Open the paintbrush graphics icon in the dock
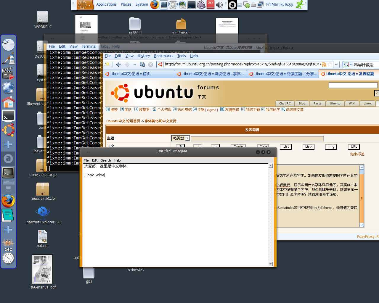Screen dimensions: 379x303 (x=8, y=59)
